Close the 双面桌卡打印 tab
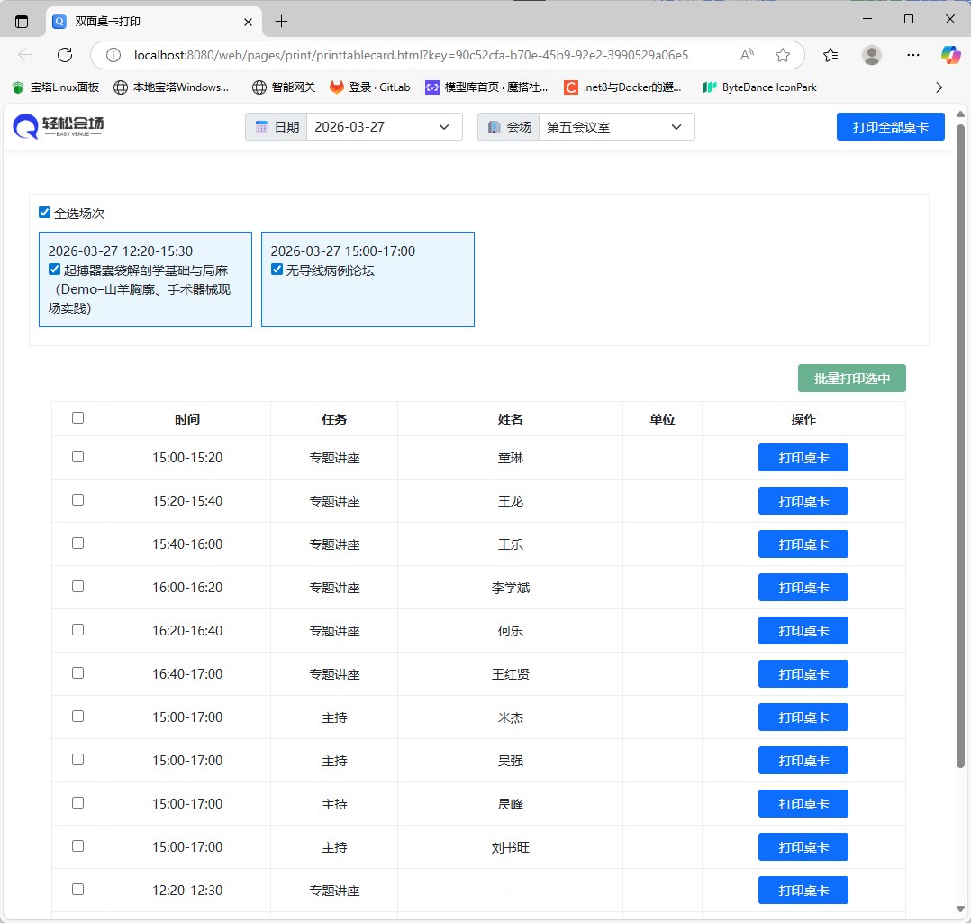 (248, 22)
